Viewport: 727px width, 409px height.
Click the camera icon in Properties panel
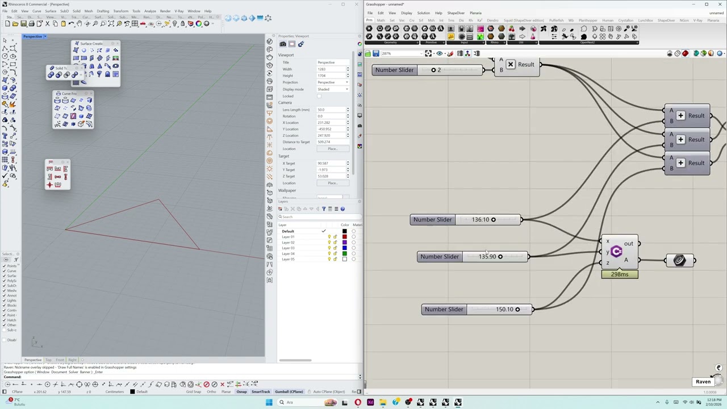point(283,44)
